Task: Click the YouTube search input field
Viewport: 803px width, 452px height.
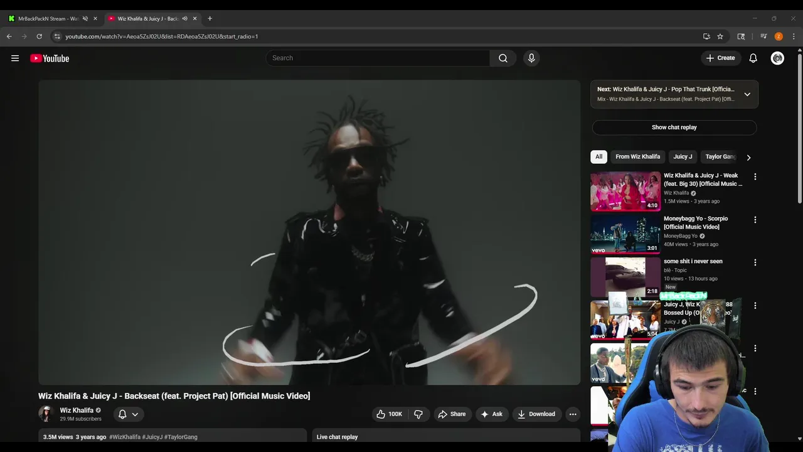Action: 378,58
